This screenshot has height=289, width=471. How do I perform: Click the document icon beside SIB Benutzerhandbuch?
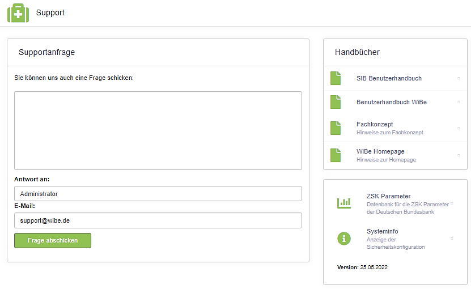pyautogui.click(x=336, y=78)
